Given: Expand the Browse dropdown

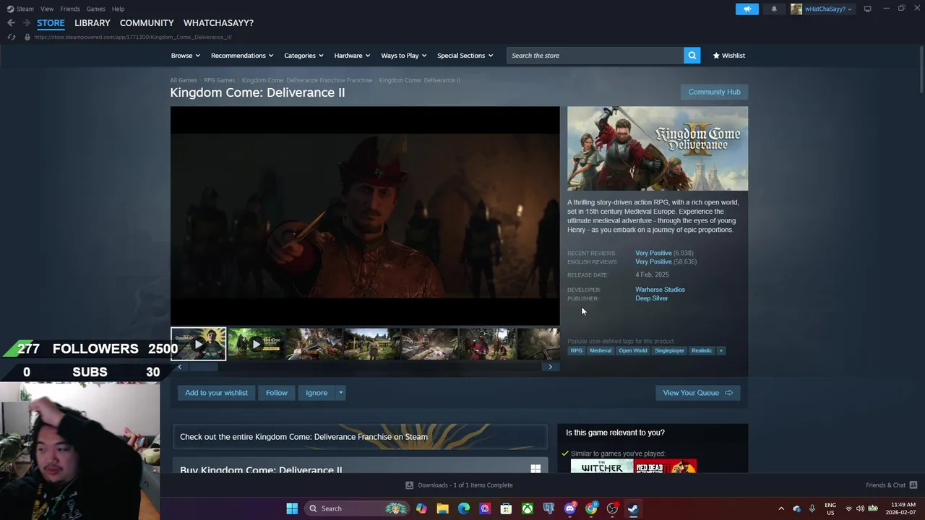Looking at the screenshot, I should click(186, 56).
